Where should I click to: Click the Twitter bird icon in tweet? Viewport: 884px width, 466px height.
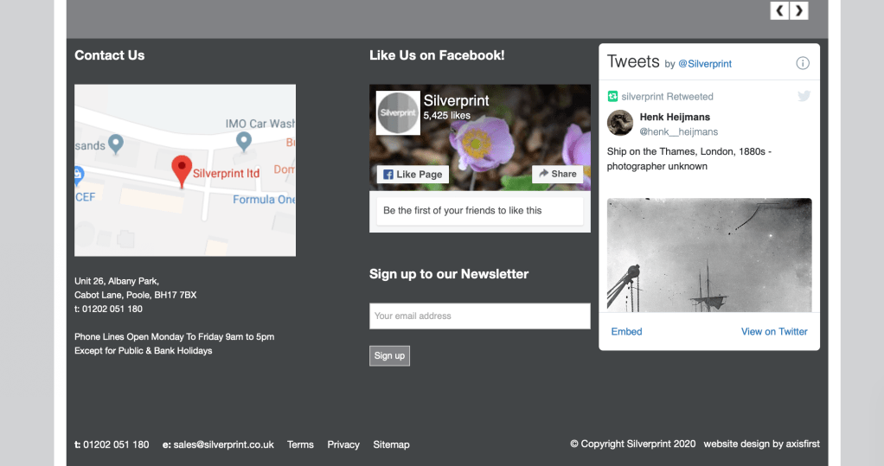(804, 96)
